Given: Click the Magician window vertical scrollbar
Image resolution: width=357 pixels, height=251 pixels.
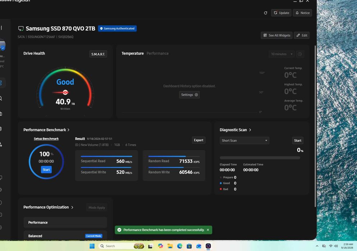Looking at the screenshot, I should 315,126.
